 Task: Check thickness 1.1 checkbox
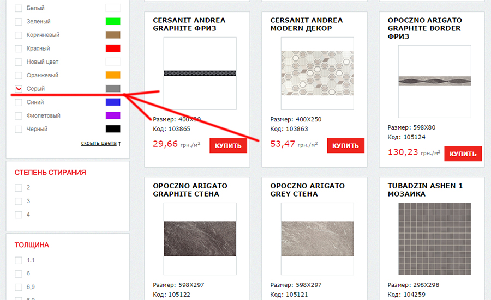(19, 260)
